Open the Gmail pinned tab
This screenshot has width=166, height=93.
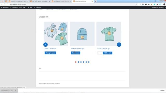[3, 1]
